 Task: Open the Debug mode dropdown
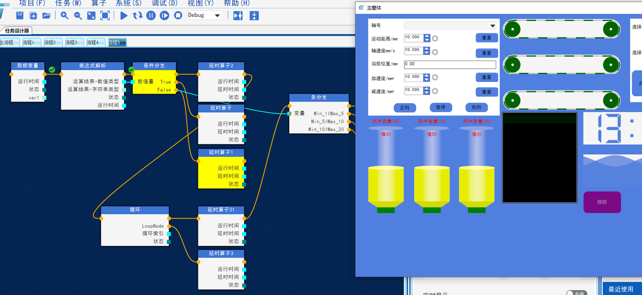pyautogui.click(x=204, y=15)
